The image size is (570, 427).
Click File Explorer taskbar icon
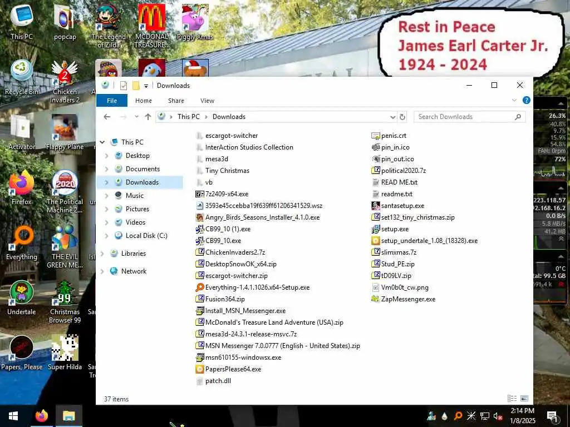(x=68, y=416)
